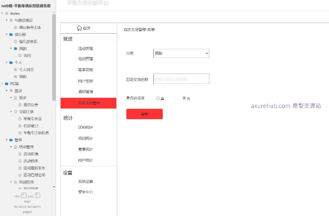
Task: Open 赛事统计 in the navigation menu
Action: [x=86, y=149]
